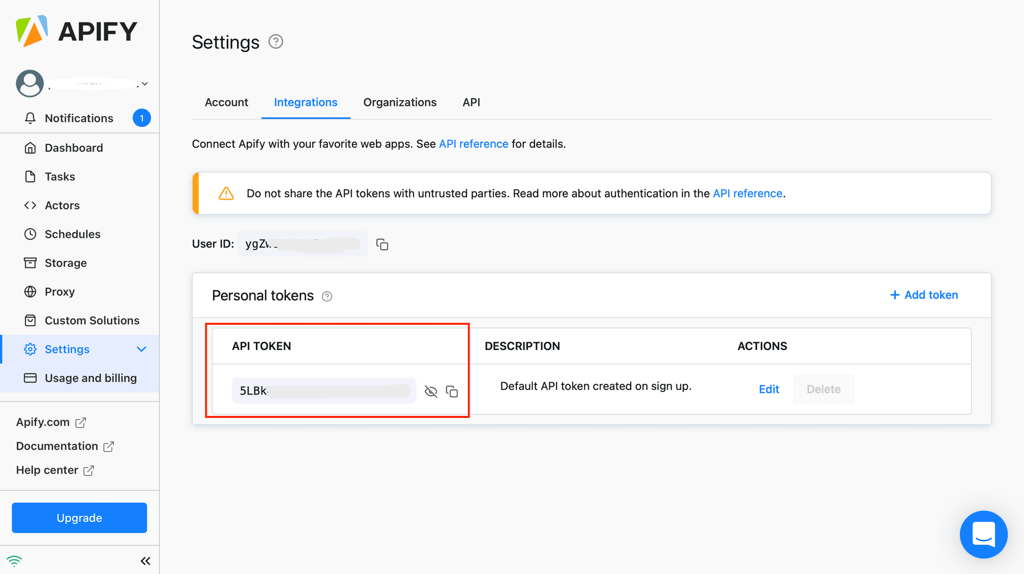Open the API tab
This screenshot has width=1024, height=574.
click(471, 102)
